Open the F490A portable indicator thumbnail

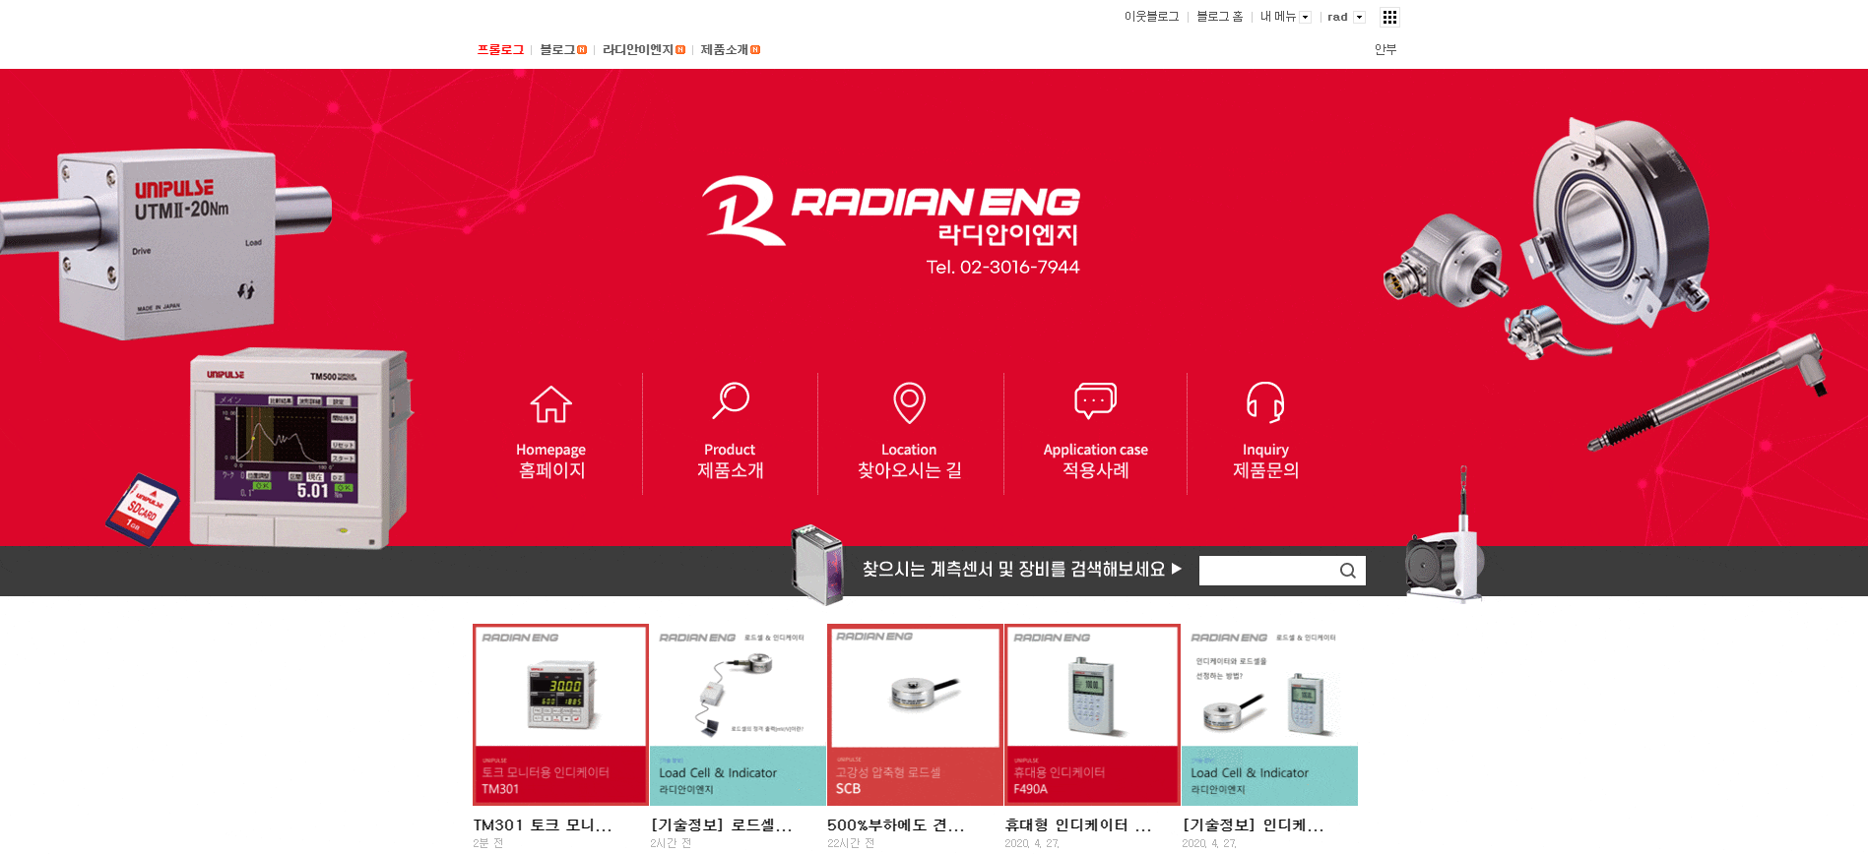point(1092,714)
